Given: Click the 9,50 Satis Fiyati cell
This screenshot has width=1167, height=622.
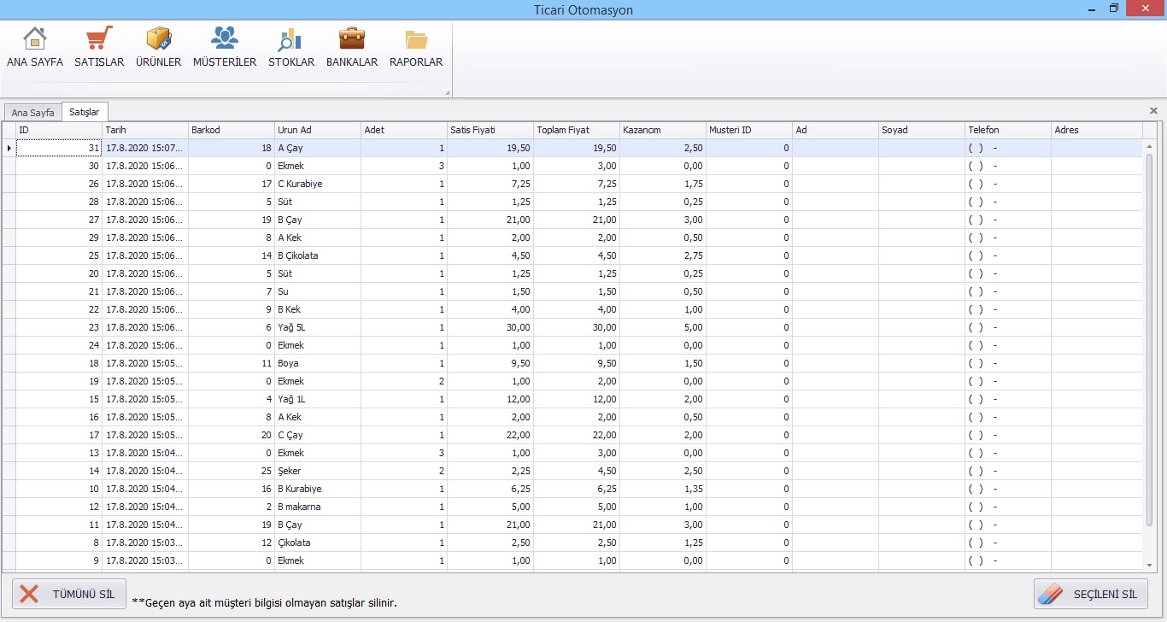Looking at the screenshot, I should (490, 363).
